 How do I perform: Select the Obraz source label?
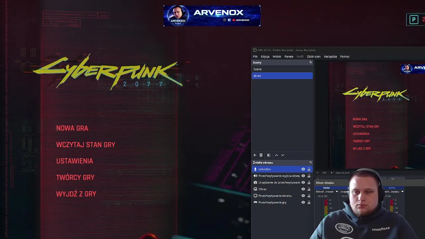(262, 189)
